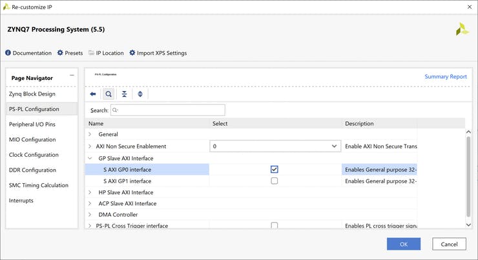This screenshot has height=260, width=478.
Task: Click the Collapse All toolbar icon
Action: (124, 94)
